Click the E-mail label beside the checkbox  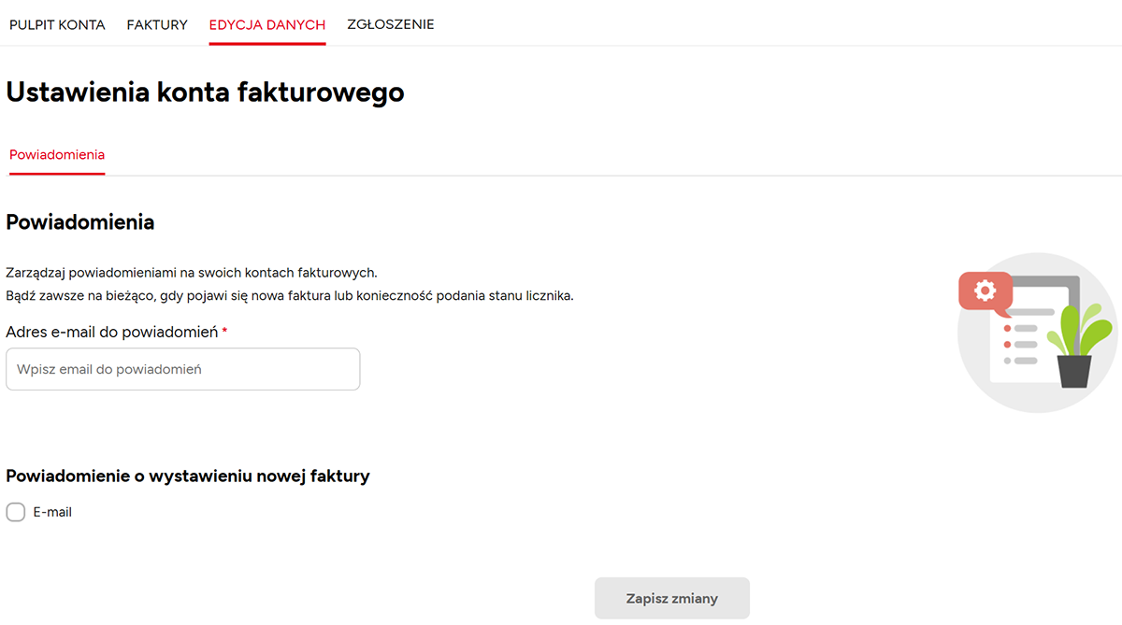(x=52, y=512)
